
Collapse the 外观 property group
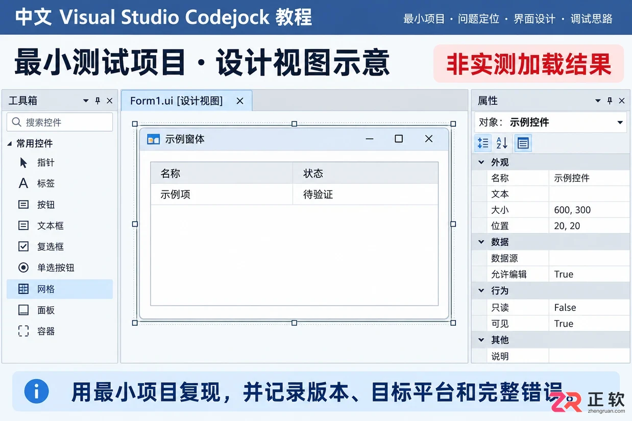[x=481, y=162]
